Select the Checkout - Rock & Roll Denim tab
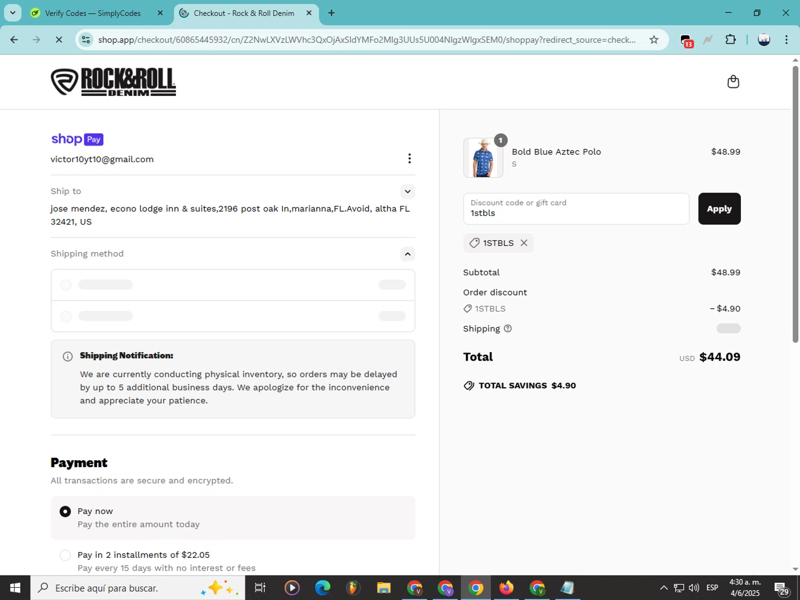The width and height of the screenshot is (800, 600). coord(244,13)
